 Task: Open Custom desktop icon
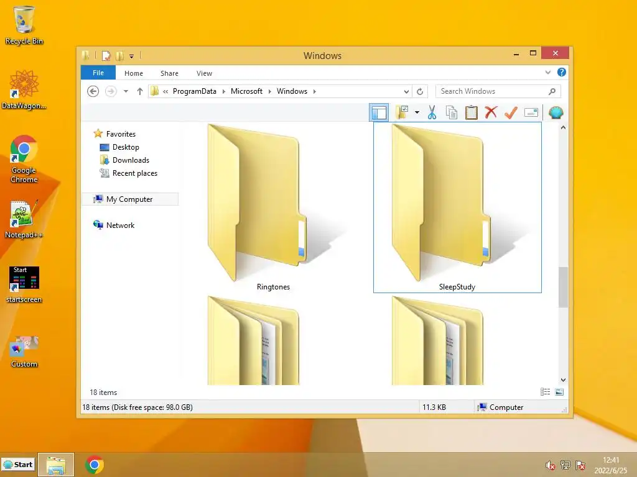[x=24, y=352]
